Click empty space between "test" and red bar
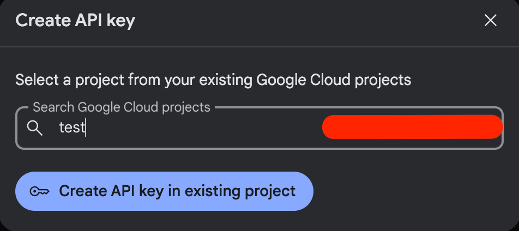The width and height of the screenshot is (519, 231). [207, 127]
